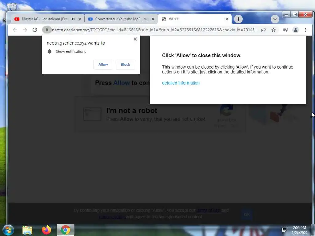315x236 pixels.
Task: Launch Firefox from the taskbar
Action: 46,230
